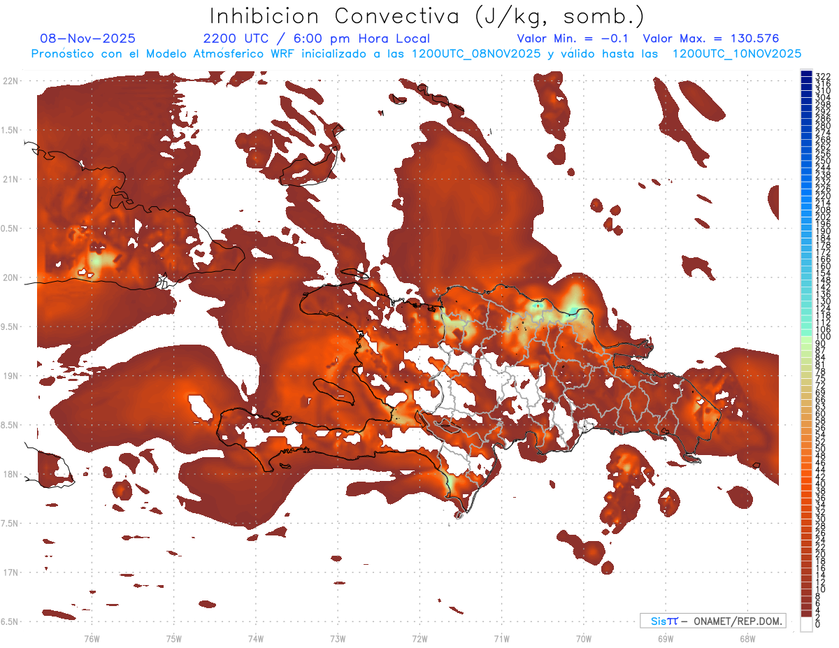Click the '69W' longitude label
This screenshot has width=839, height=648.
(666, 639)
